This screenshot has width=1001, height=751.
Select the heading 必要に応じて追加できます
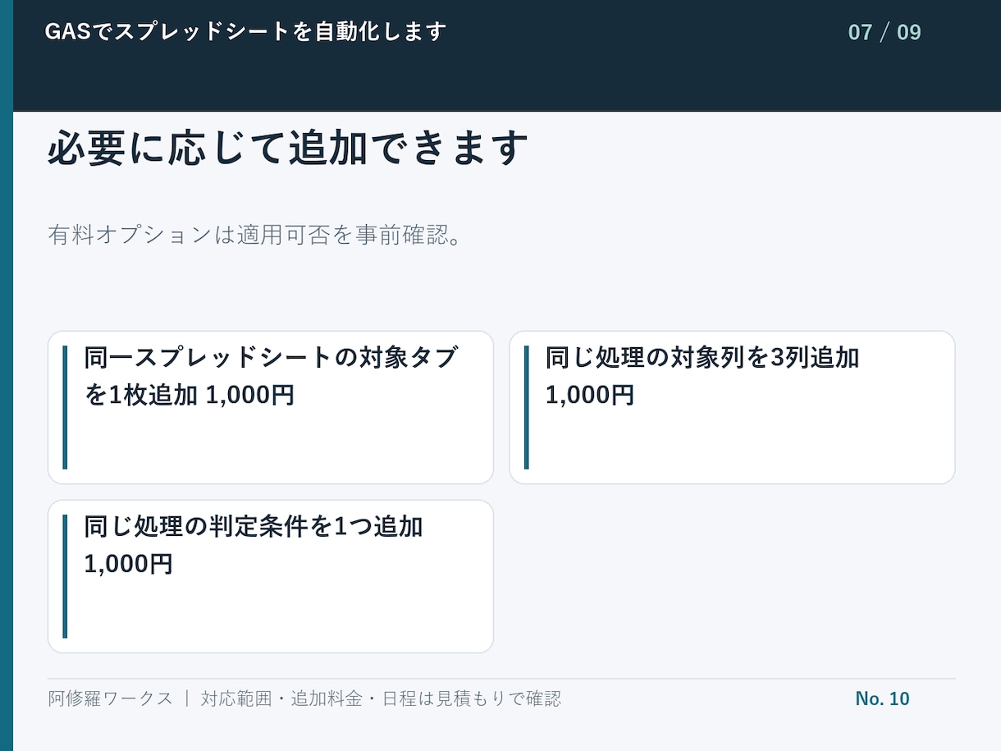point(287,149)
